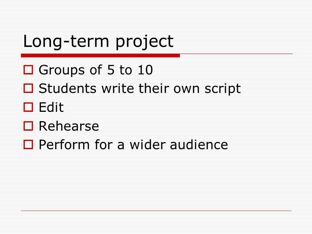Click the word Long-term in the title
312x234 pixels.
click(66, 42)
